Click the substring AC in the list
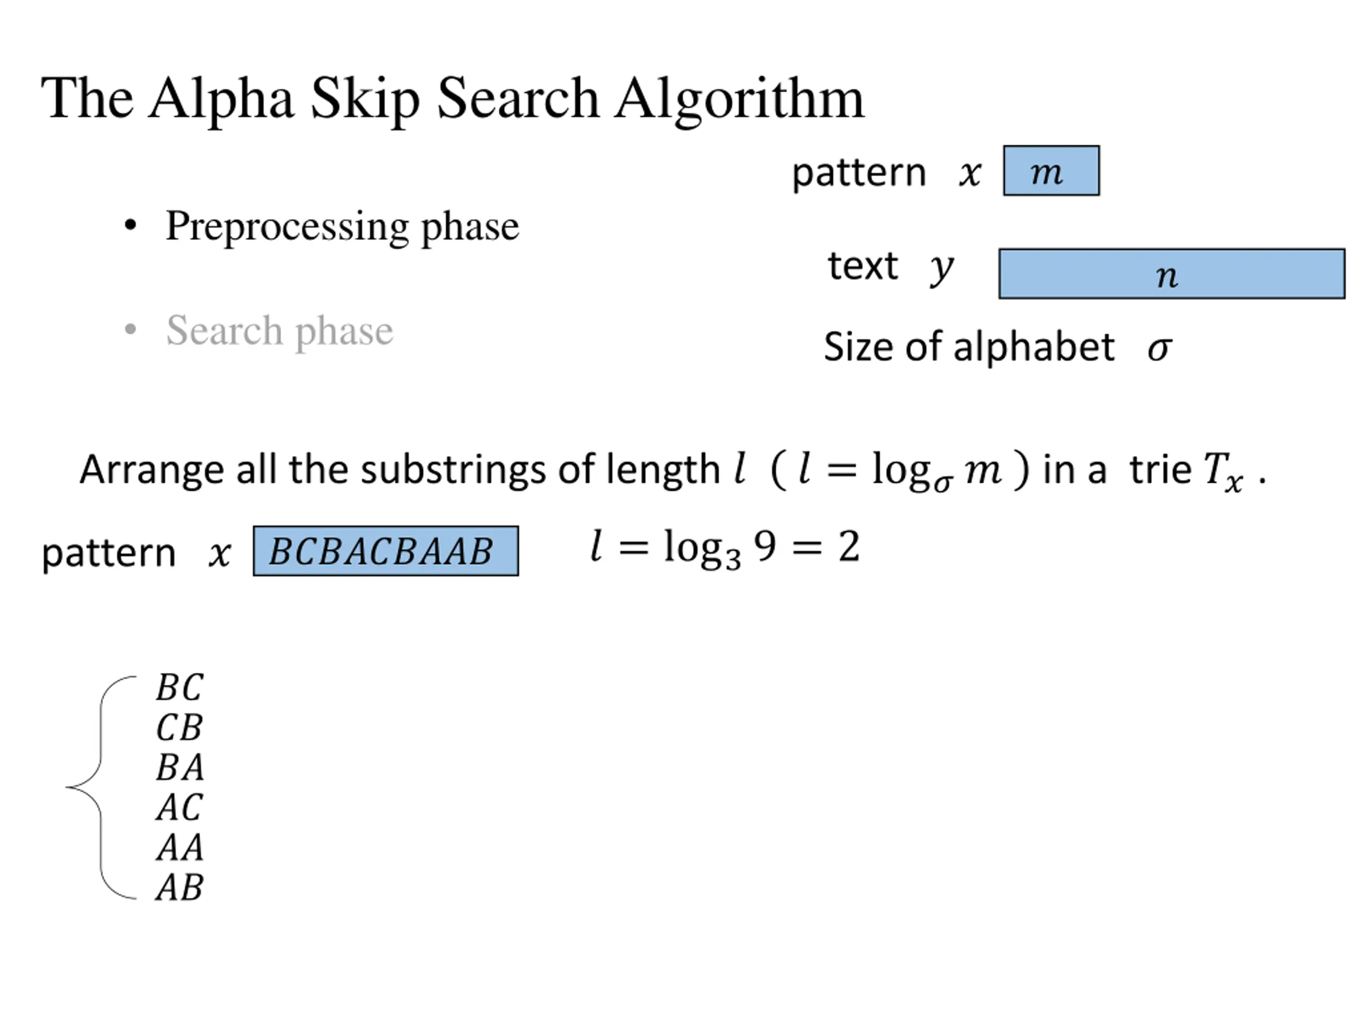Viewport: 1363px width, 1022px height. [179, 807]
